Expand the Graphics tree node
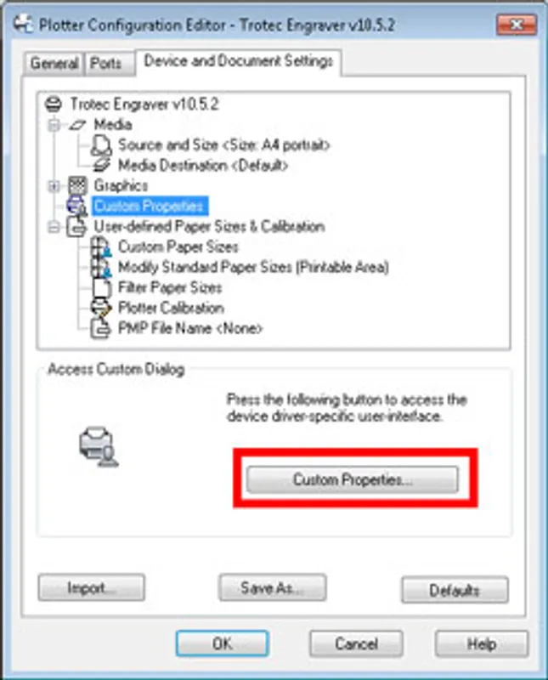 54,186
